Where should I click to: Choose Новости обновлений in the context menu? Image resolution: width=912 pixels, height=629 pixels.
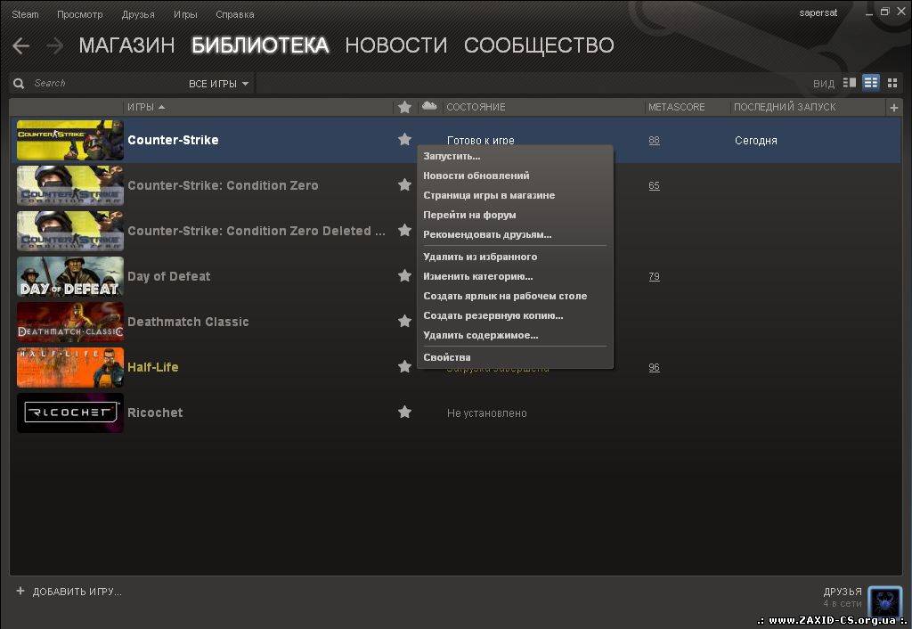pyautogui.click(x=476, y=176)
